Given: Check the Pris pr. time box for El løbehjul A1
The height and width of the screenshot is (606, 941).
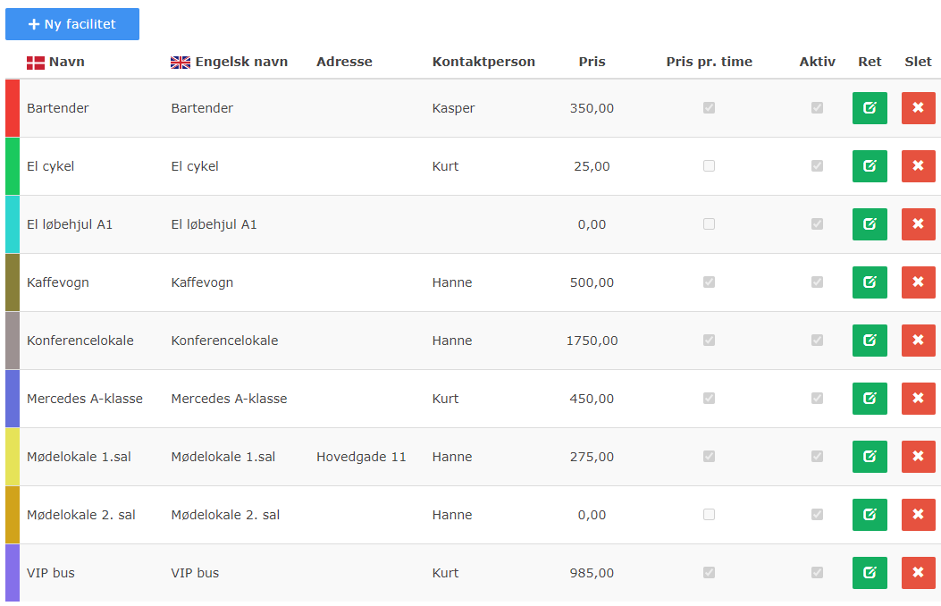Looking at the screenshot, I should click(x=709, y=223).
